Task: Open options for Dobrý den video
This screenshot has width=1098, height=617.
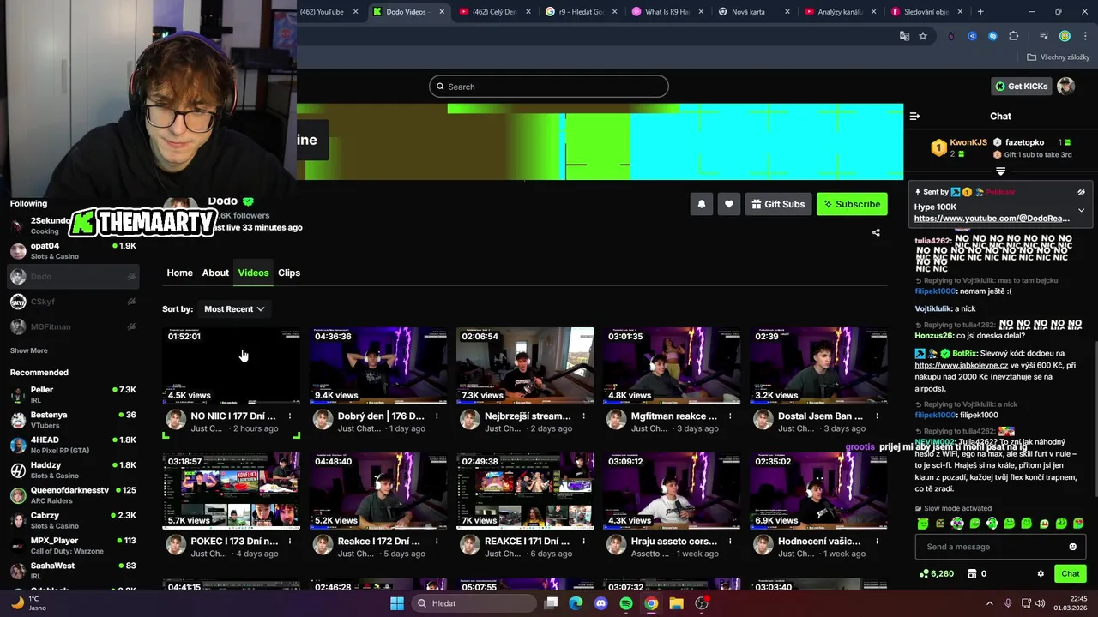Action: click(437, 416)
